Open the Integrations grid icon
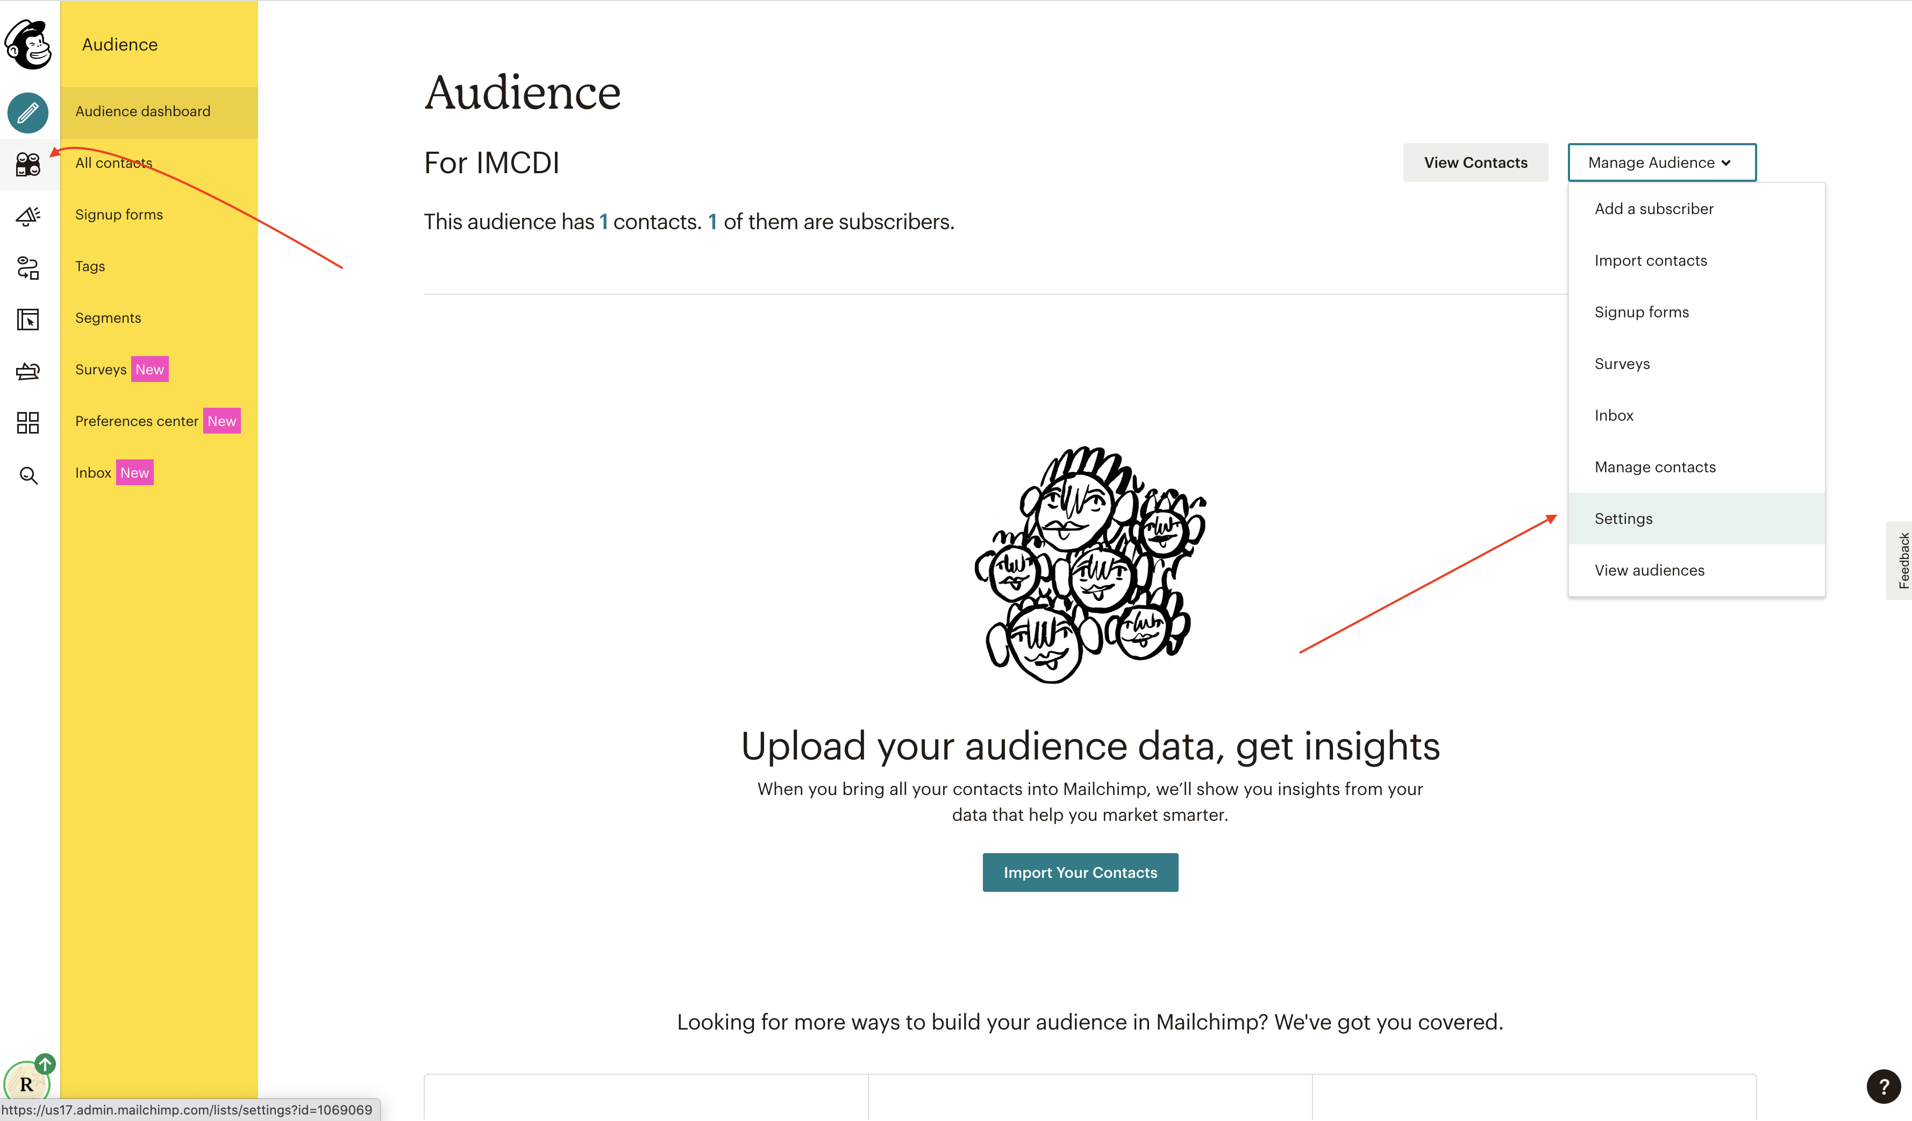Image resolution: width=1912 pixels, height=1121 pixels. (28, 423)
